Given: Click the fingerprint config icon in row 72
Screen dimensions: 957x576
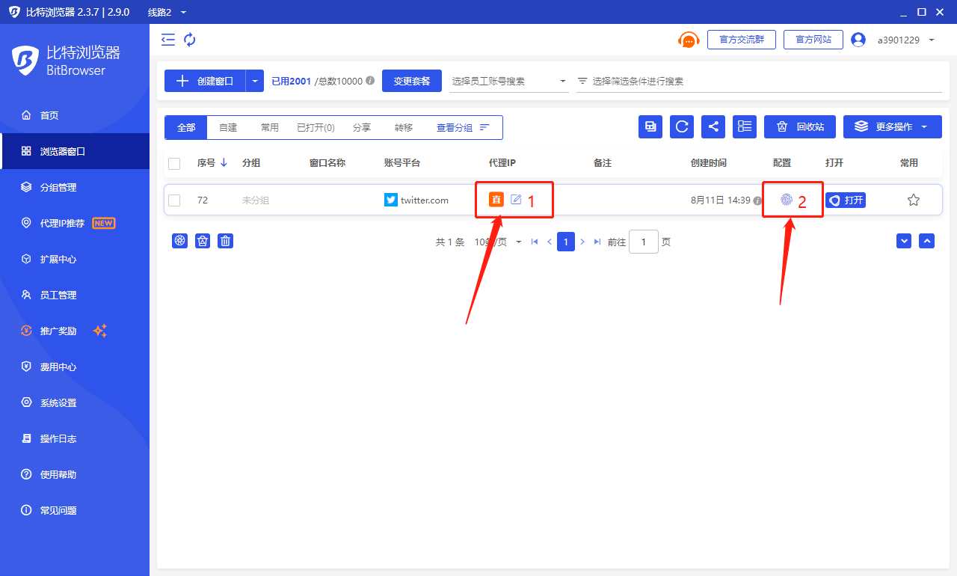Looking at the screenshot, I should (786, 200).
